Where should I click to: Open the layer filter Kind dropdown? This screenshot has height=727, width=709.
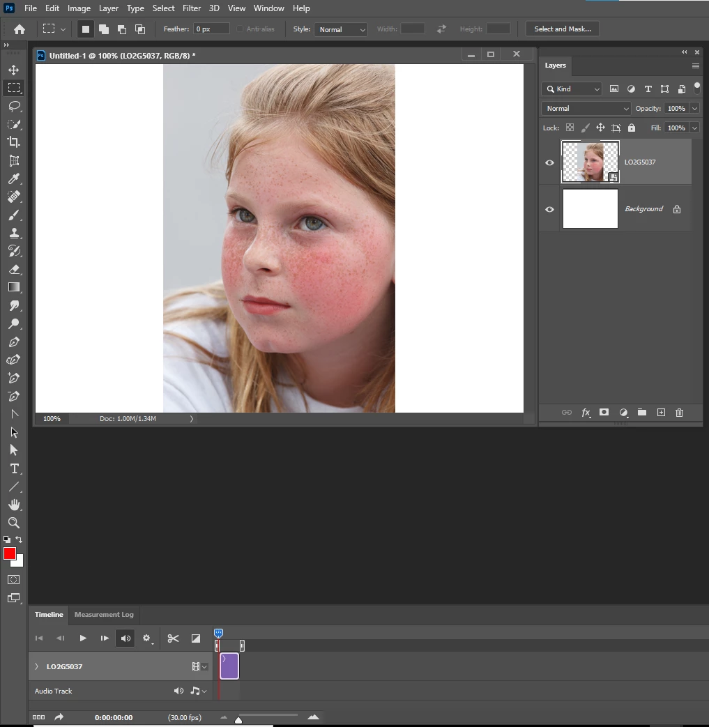tap(572, 89)
